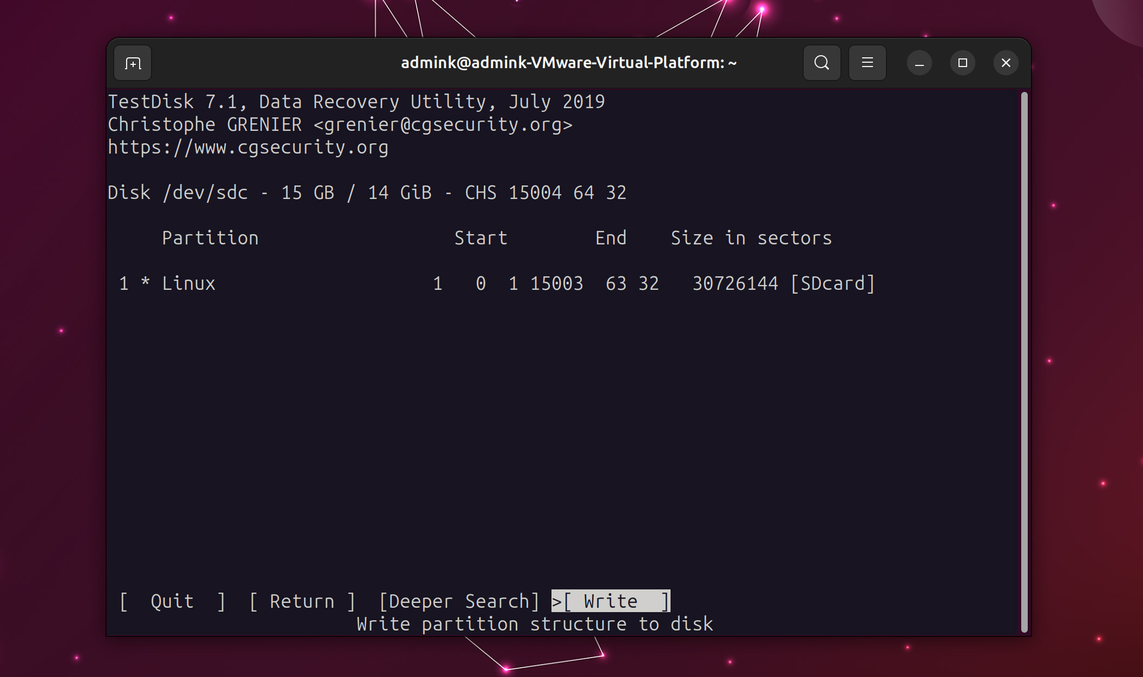Open a new terminal tab
The height and width of the screenshot is (677, 1143).
coord(133,63)
